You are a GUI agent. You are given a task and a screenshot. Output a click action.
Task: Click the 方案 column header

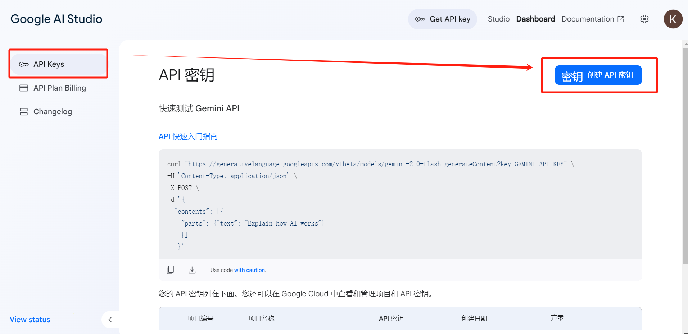click(x=557, y=318)
